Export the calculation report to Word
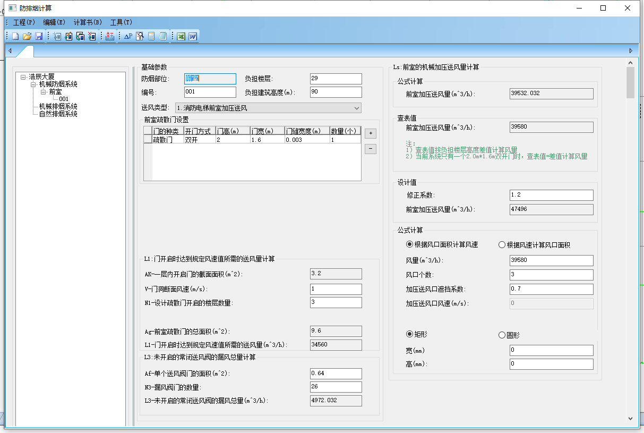This screenshot has width=644, height=433. (194, 36)
